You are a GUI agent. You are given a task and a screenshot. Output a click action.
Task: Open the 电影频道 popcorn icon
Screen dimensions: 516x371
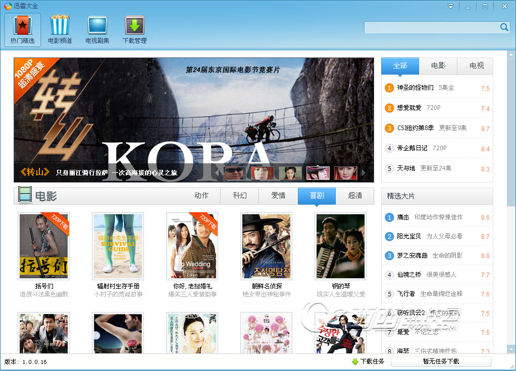pyautogui.click(x=60, y=25)
